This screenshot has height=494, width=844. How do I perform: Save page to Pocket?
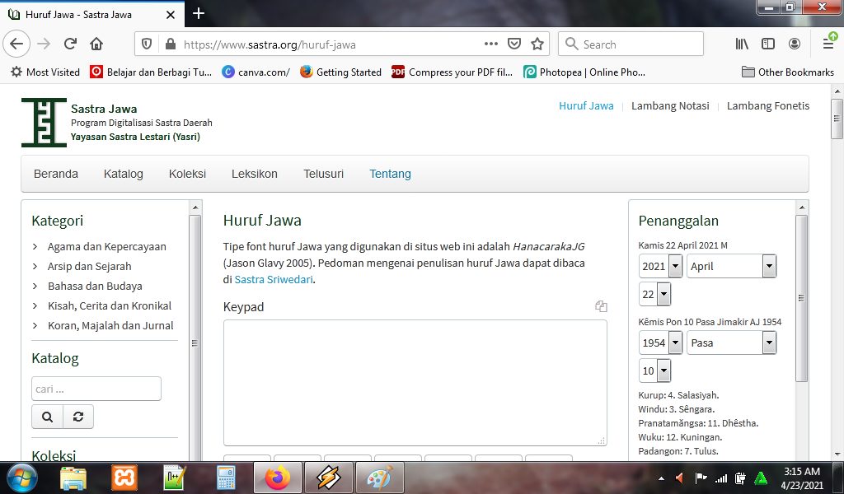point(514,44)
